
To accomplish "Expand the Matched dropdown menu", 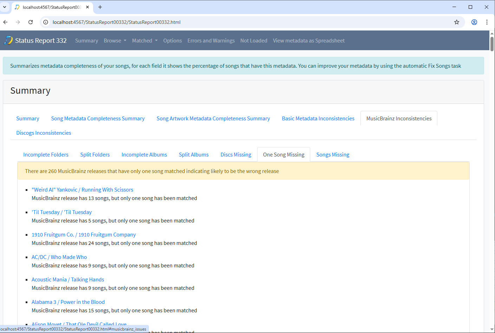I will point(145,41).
